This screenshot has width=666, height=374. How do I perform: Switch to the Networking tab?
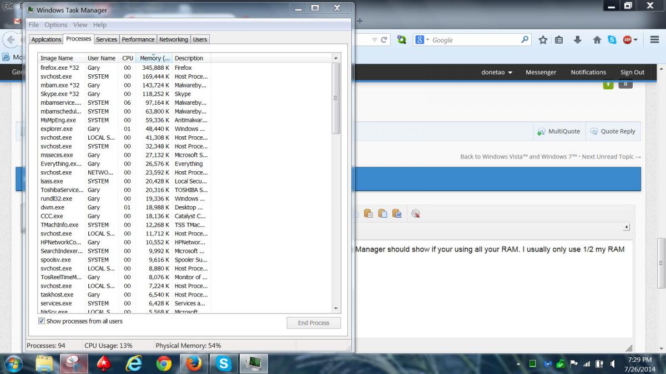pos(173,39)
